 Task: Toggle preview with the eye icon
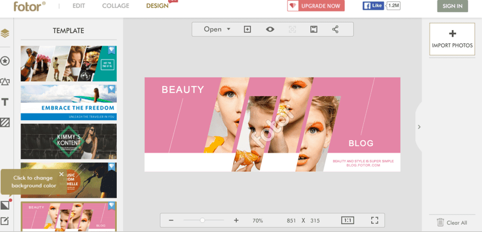(x=270, y=29)
